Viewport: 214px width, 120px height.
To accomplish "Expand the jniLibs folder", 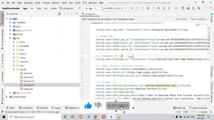I will point(10,34).
